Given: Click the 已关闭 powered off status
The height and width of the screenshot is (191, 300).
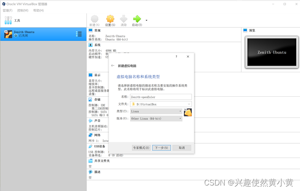Looking at the screenshot, I should (x=23, y=35).
